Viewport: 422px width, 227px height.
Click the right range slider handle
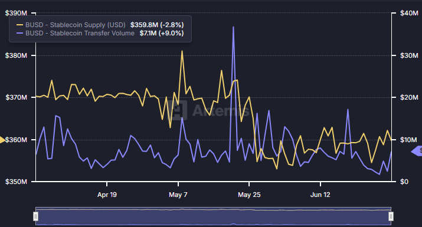click(x=391, y=216)
